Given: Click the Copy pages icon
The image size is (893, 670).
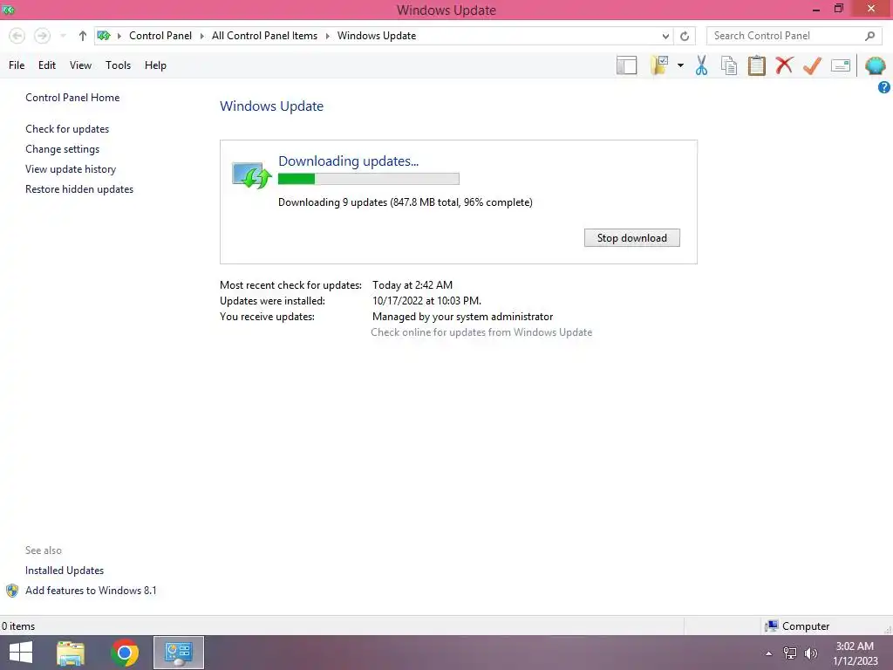Looking at the screenshot, I should [x=729, y=65].
